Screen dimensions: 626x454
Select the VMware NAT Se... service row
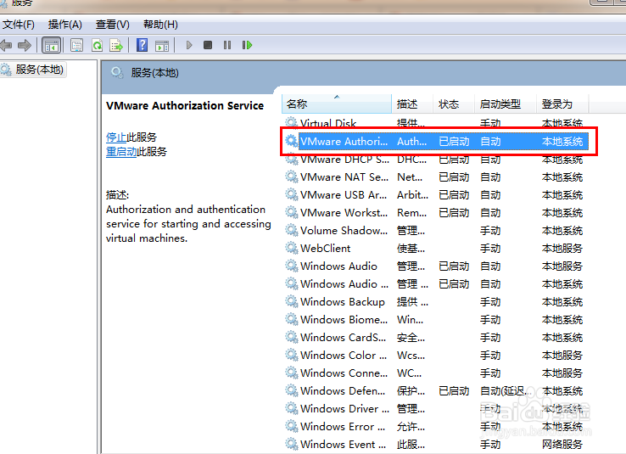click(x=435, y=177)
